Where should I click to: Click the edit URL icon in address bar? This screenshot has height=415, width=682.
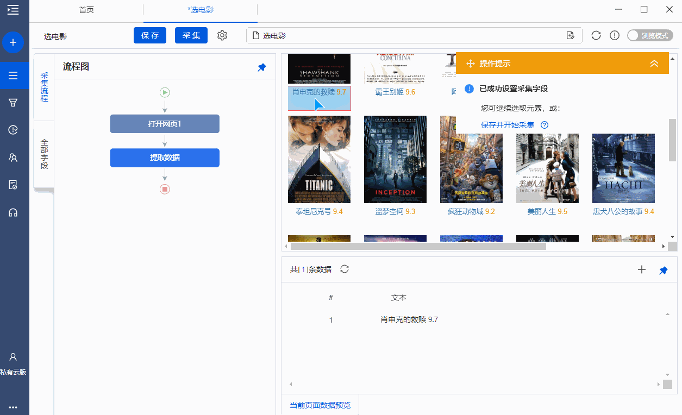[x=570, y=36]
